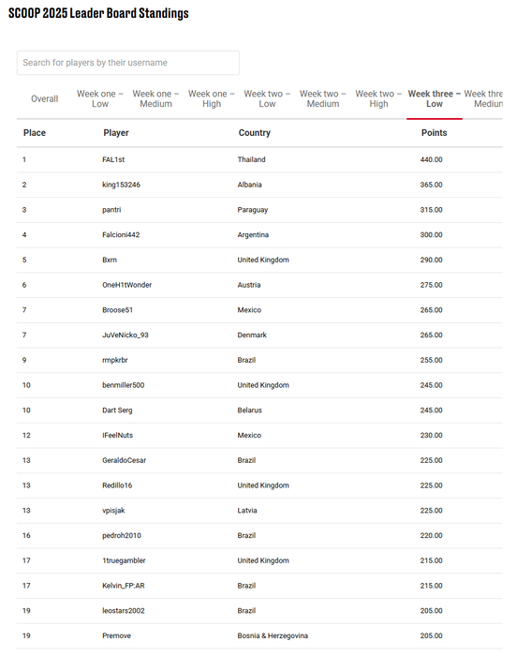Click the Country column header
Screen dimensions: 517x656
pyautogui.click(x=255, y=133)
